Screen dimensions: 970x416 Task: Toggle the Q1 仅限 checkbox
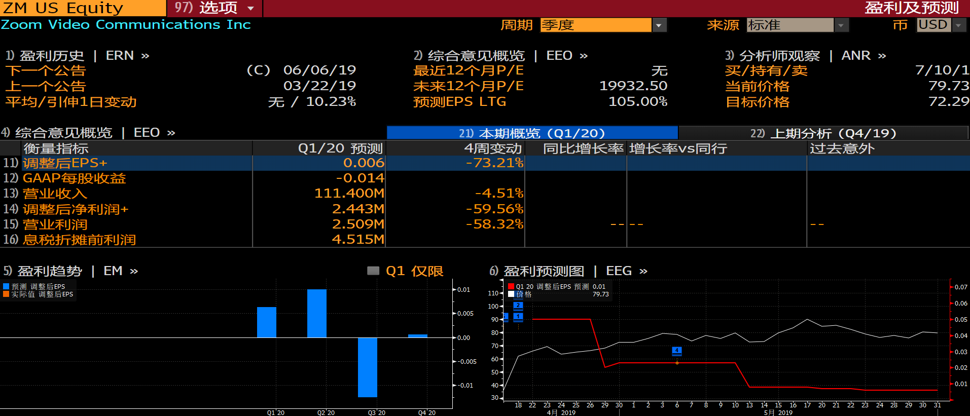pyautogui.click(x=373, y=271)
